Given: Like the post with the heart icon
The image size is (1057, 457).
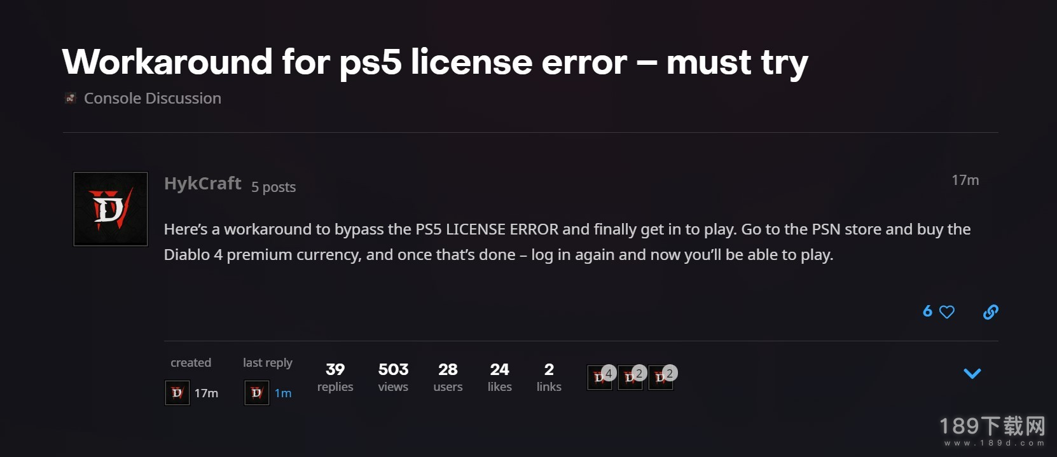Looking at the screenshot, I should click(x=947, y=312).
